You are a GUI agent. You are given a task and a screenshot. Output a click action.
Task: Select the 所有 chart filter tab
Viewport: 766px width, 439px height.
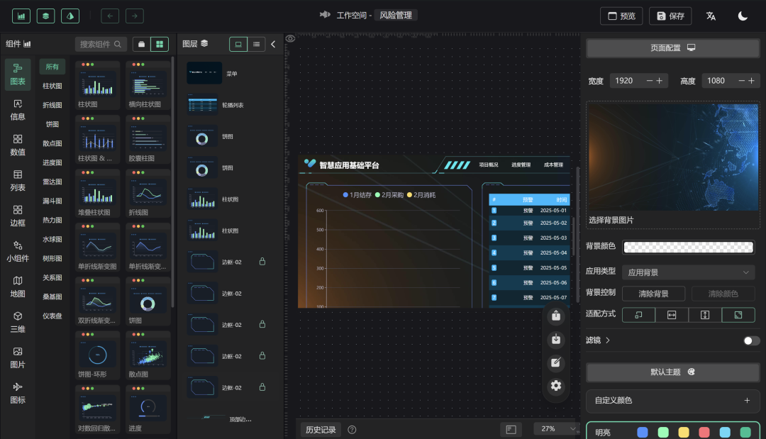[52, 67]
